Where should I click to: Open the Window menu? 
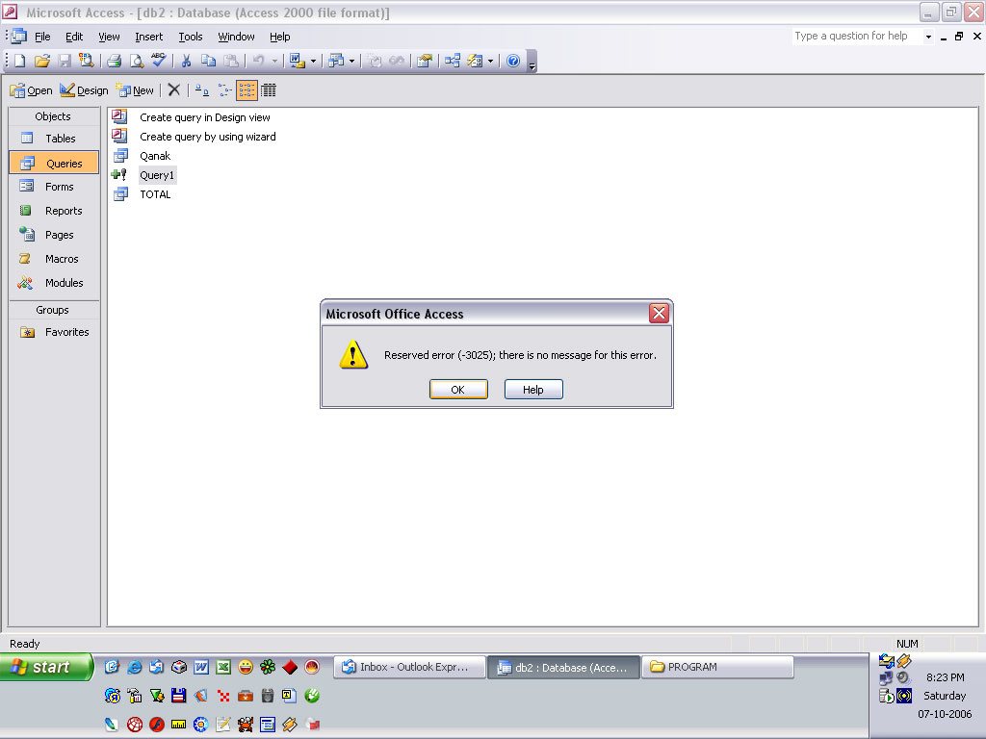(x=237, y=37)
